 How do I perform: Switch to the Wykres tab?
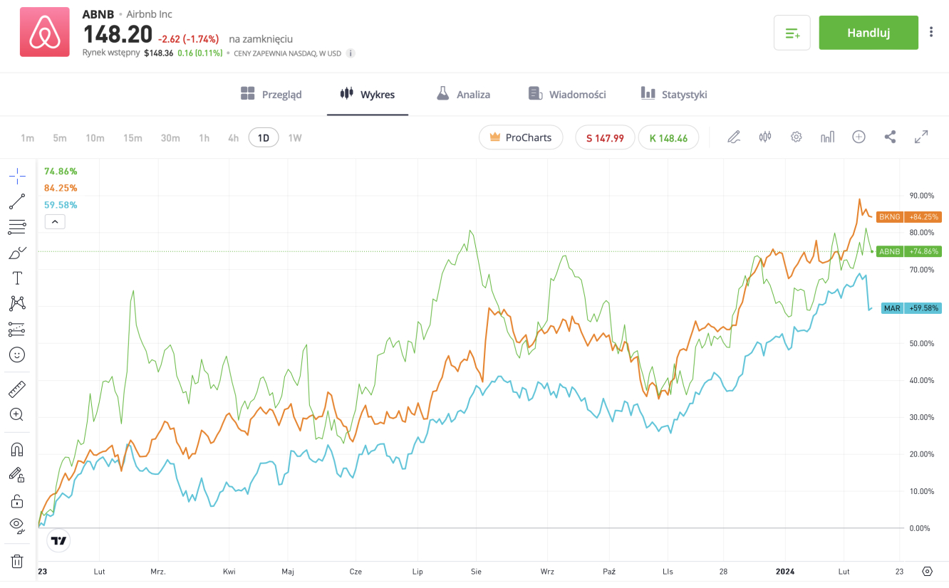coord(367,94)
